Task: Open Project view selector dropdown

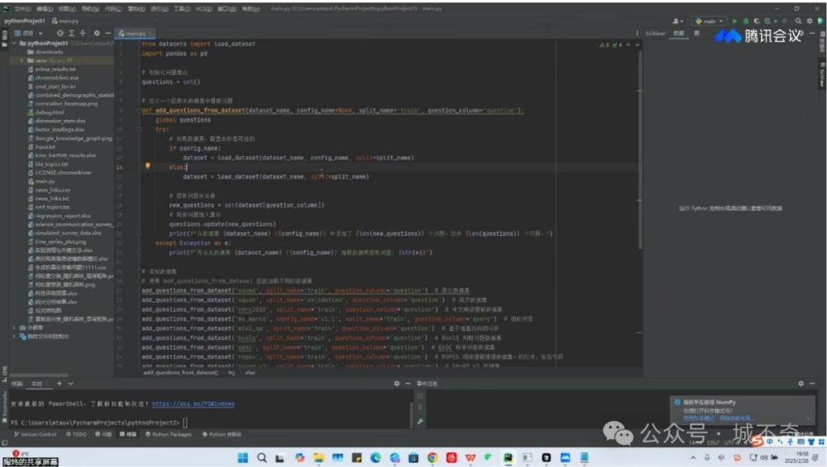Action: point(29,33)
